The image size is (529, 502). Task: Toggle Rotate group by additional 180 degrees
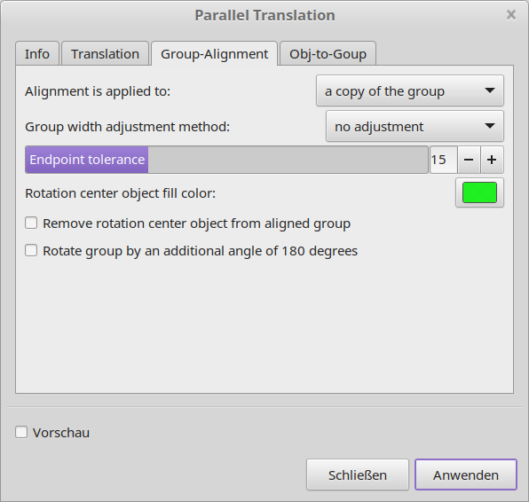[31, 250]
